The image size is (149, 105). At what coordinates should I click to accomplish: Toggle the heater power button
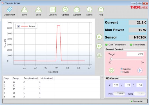point(111,70)
